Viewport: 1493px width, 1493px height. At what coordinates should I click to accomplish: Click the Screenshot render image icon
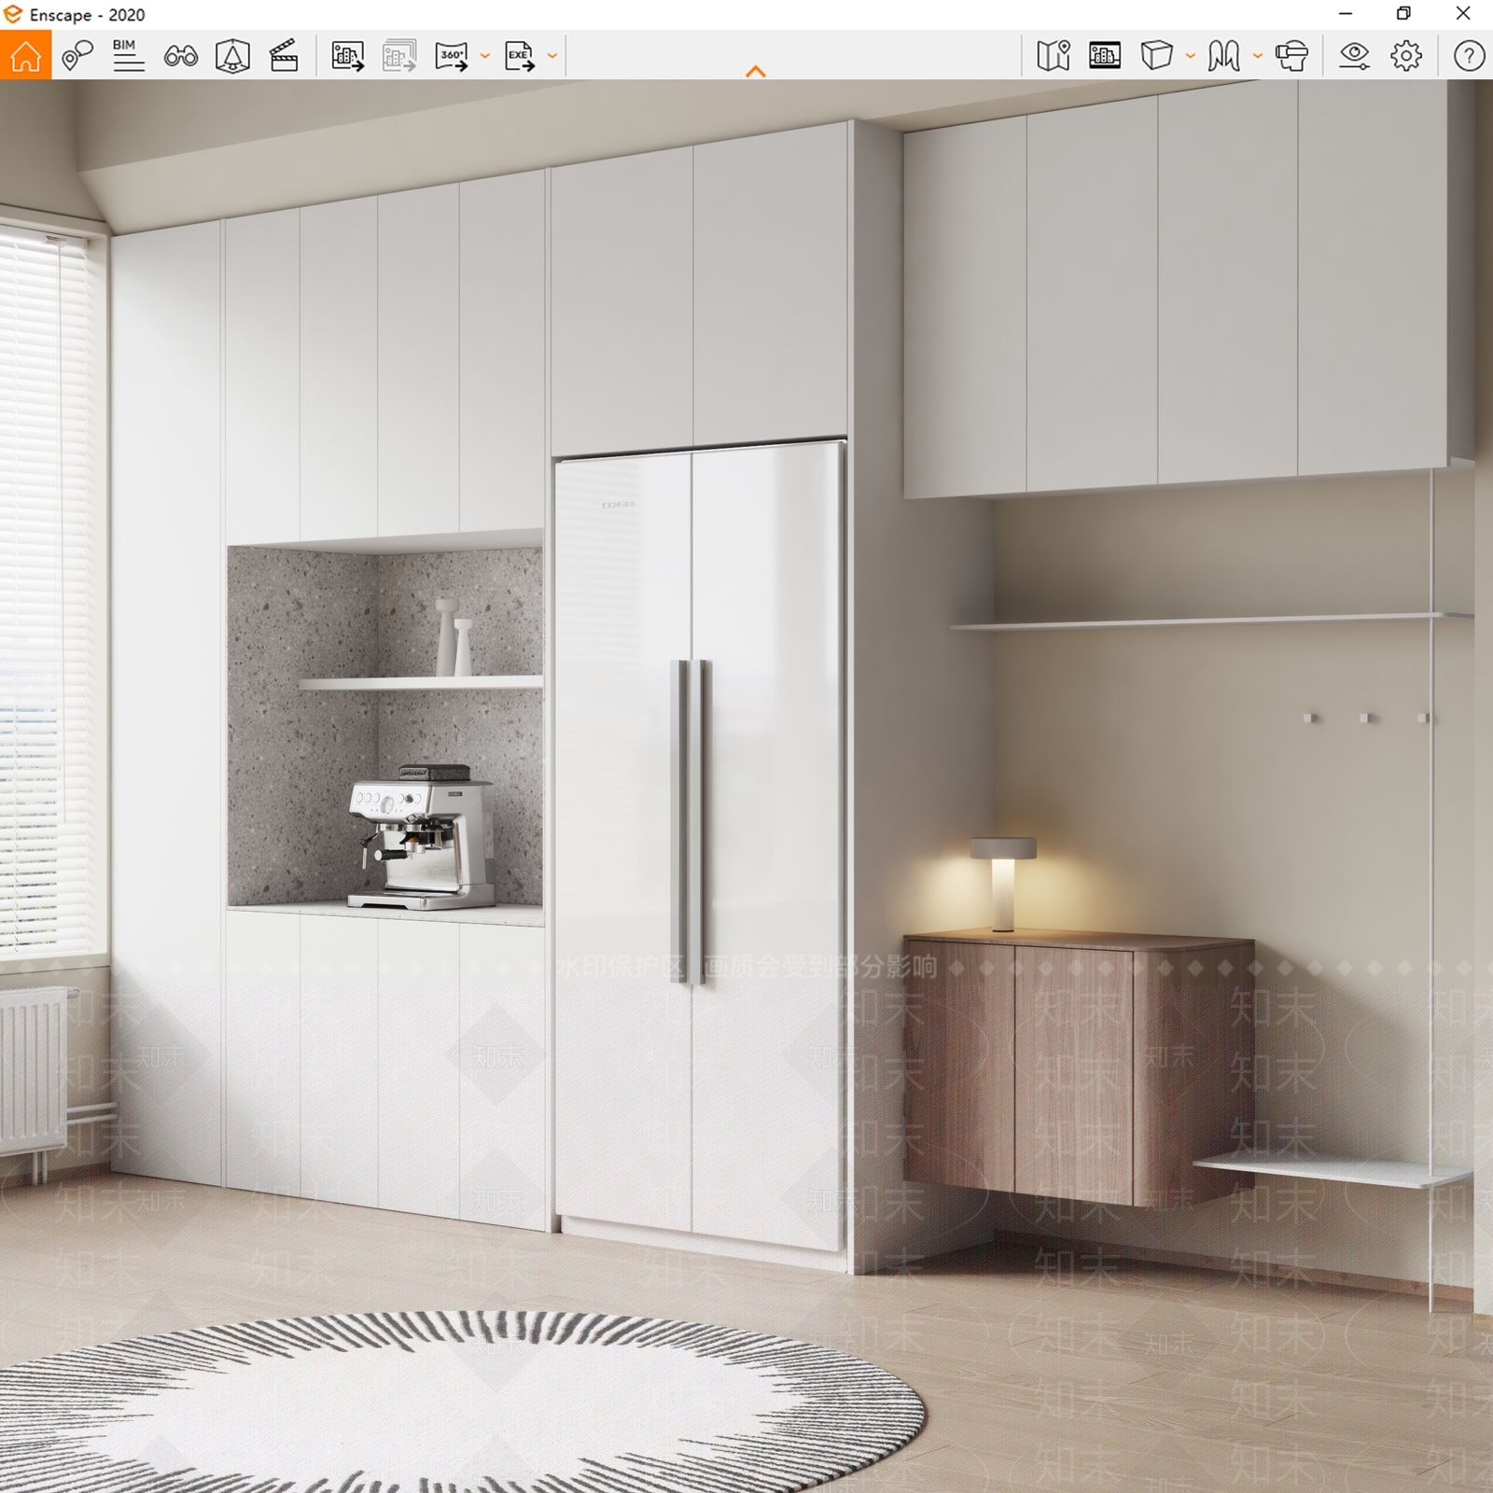(347, 56)
